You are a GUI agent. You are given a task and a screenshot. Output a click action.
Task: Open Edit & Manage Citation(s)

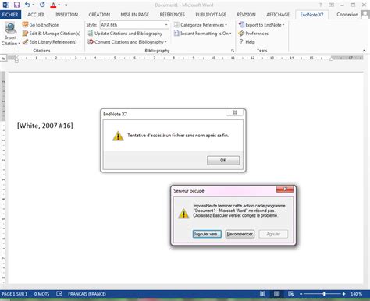(x=52, y=34)
